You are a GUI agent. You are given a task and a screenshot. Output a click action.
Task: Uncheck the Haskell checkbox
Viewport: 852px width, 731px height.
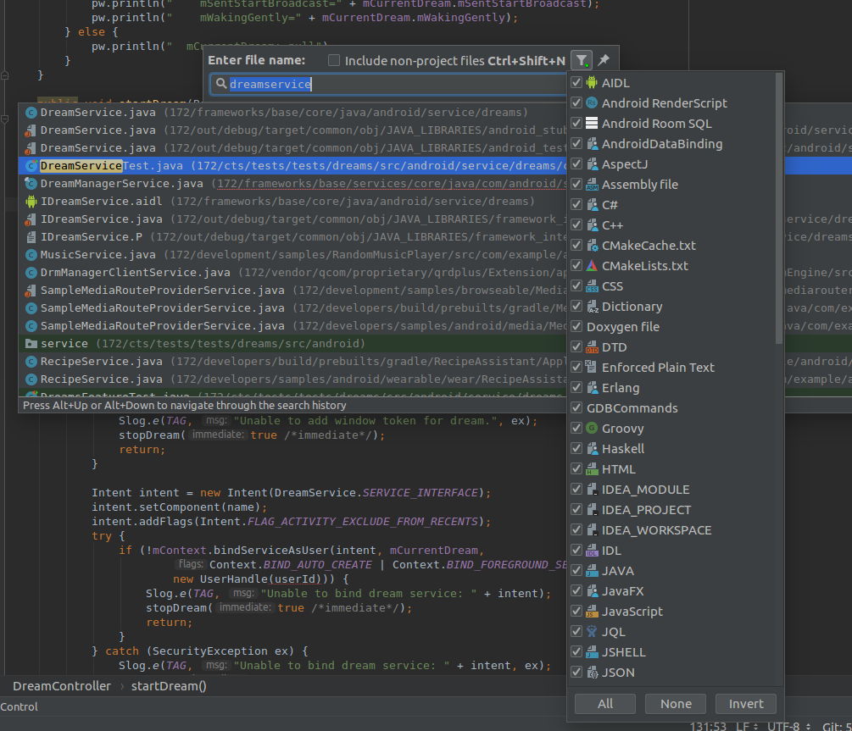pos(576,449)
